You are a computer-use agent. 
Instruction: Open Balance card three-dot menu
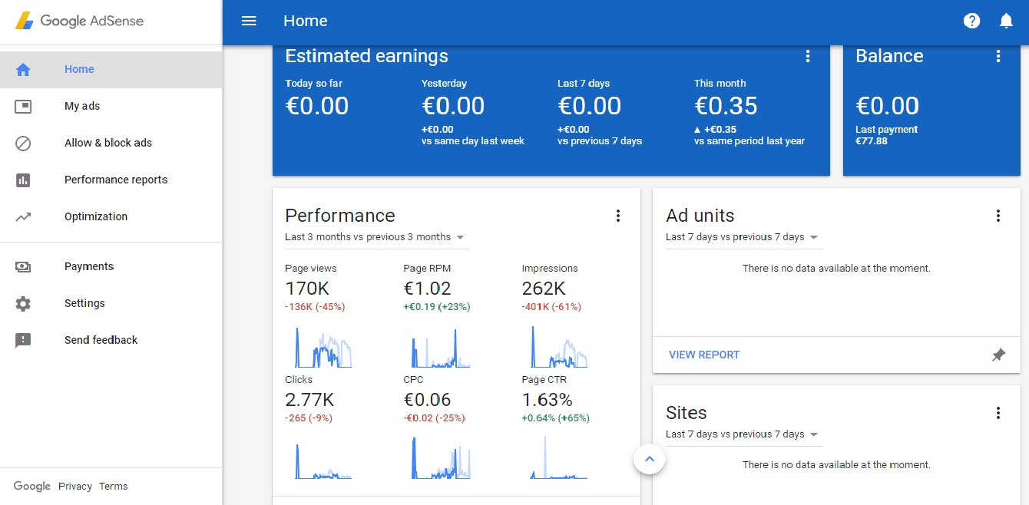[998, 56]
